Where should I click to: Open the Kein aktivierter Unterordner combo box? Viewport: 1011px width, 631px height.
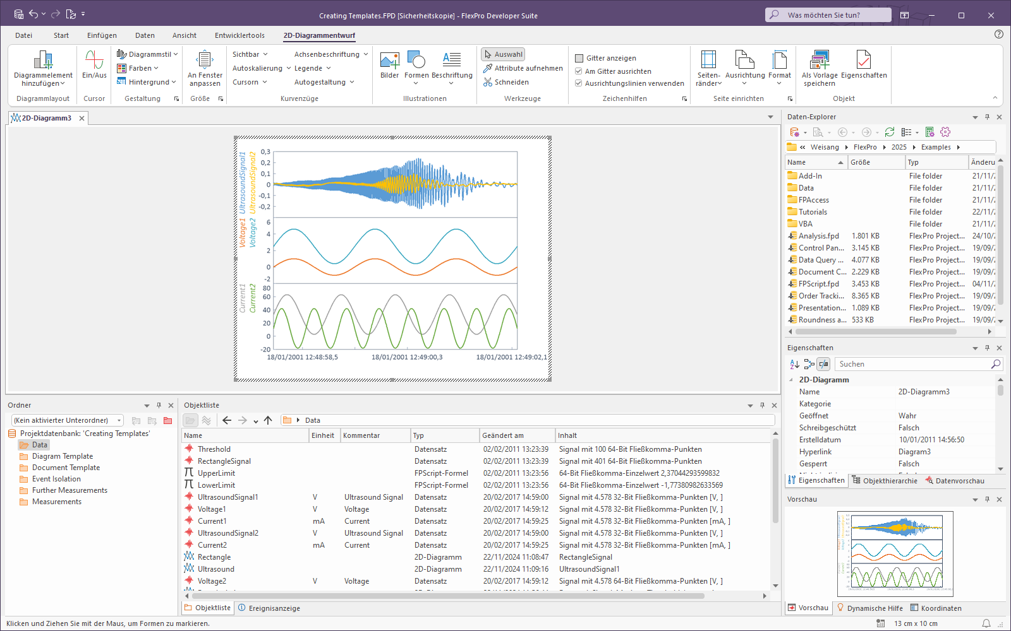click(68, 420)
